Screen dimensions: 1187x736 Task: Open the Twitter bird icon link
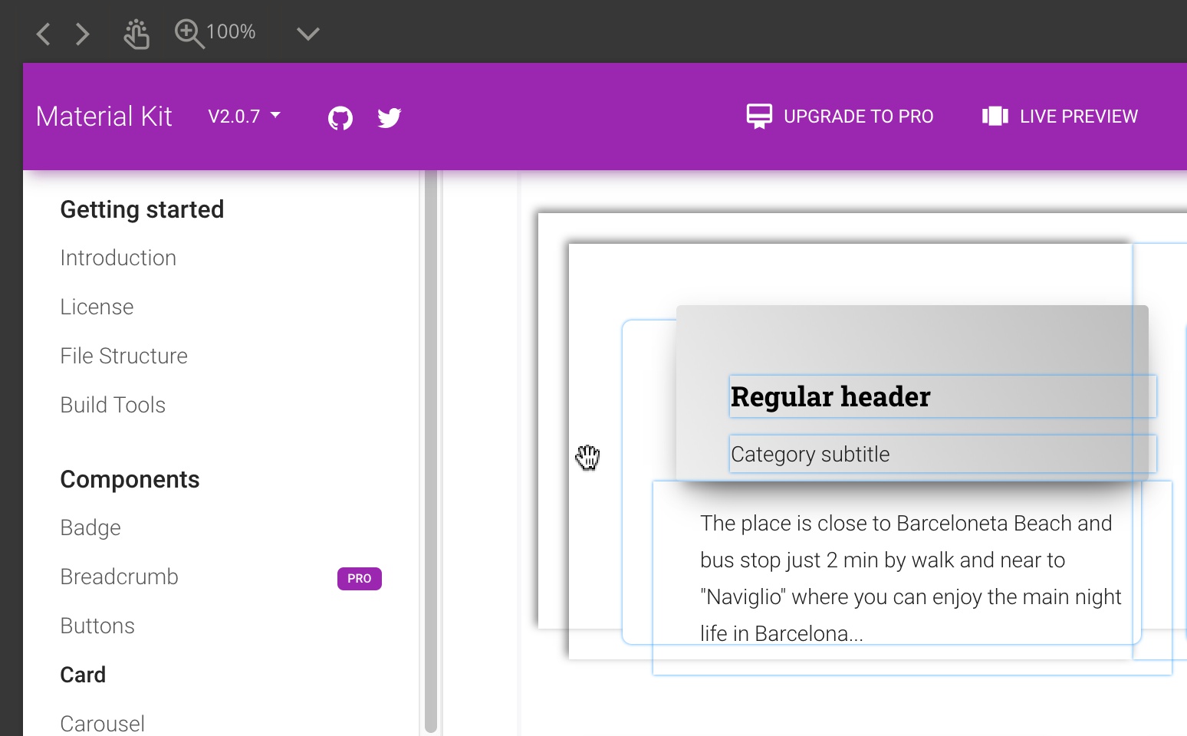(390, 117)
